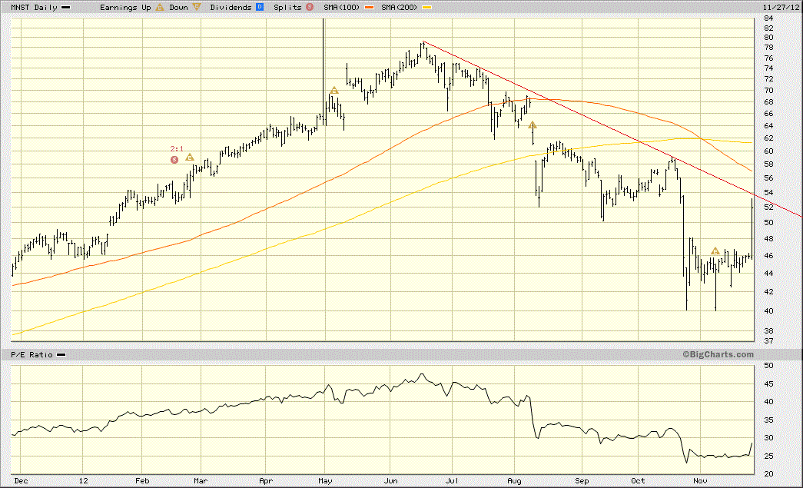The height and width of the screenshot is (488, 803).
Task: Click the red Splits S legend icon
Action: click(310, 7)
